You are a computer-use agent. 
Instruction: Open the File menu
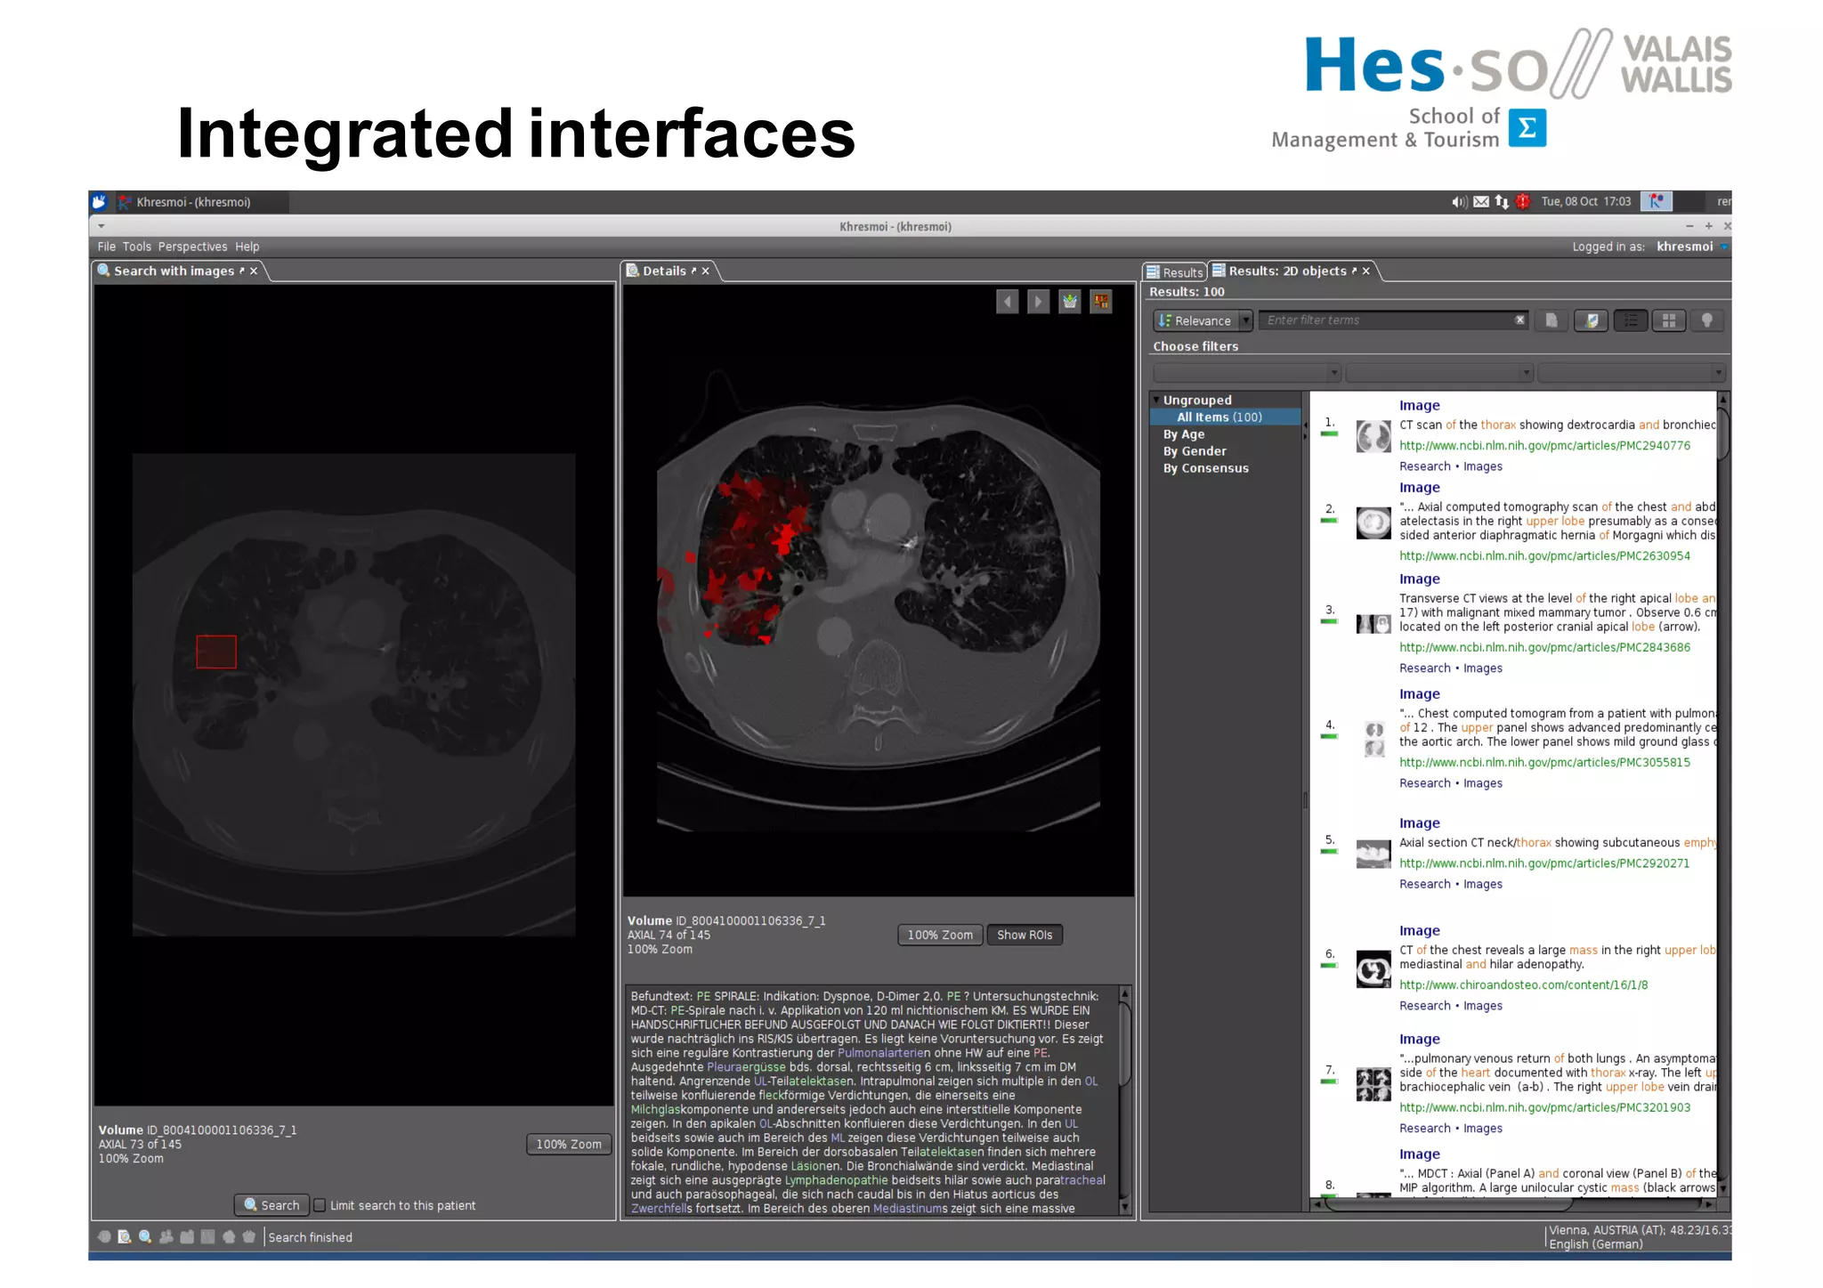(x=106, y=247)
